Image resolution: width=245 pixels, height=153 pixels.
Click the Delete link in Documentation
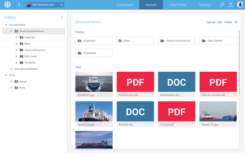(x=228, y=22)
